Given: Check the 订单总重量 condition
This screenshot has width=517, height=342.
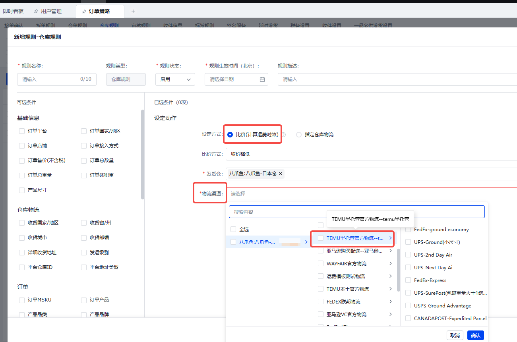Looking at the screenshot, I should tap(22, 175).
